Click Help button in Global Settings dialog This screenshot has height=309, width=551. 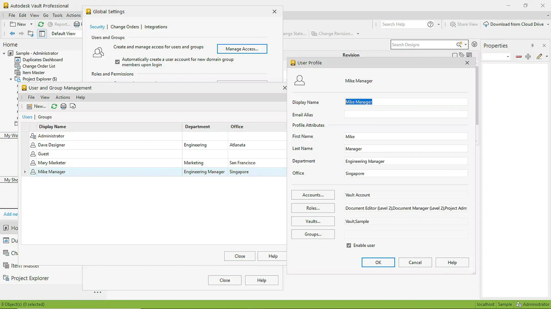[261, 280]
